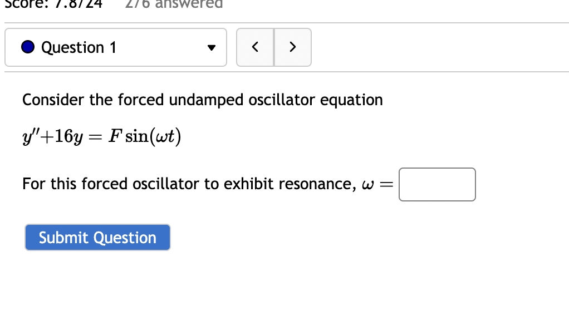Click the '2/6 answered' label
This screenshot has height=325, width=569.
click(174, 6)
